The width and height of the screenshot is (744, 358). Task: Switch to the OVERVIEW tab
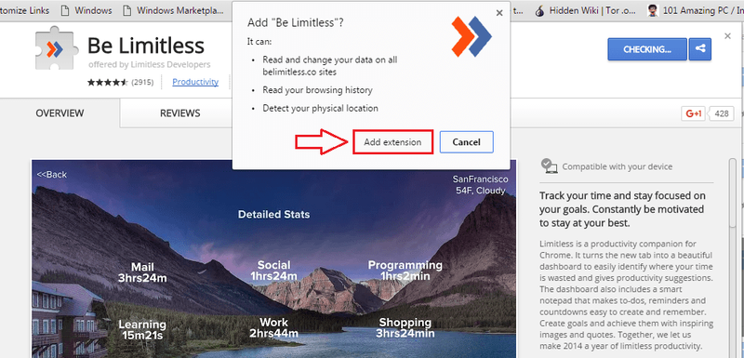coord(60,113)
